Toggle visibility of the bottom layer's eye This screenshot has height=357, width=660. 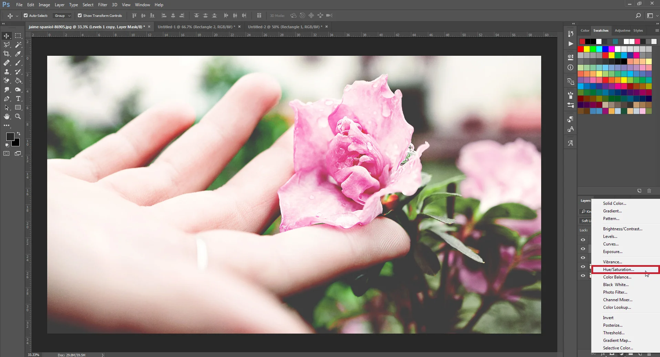click(x=583, y=275)
